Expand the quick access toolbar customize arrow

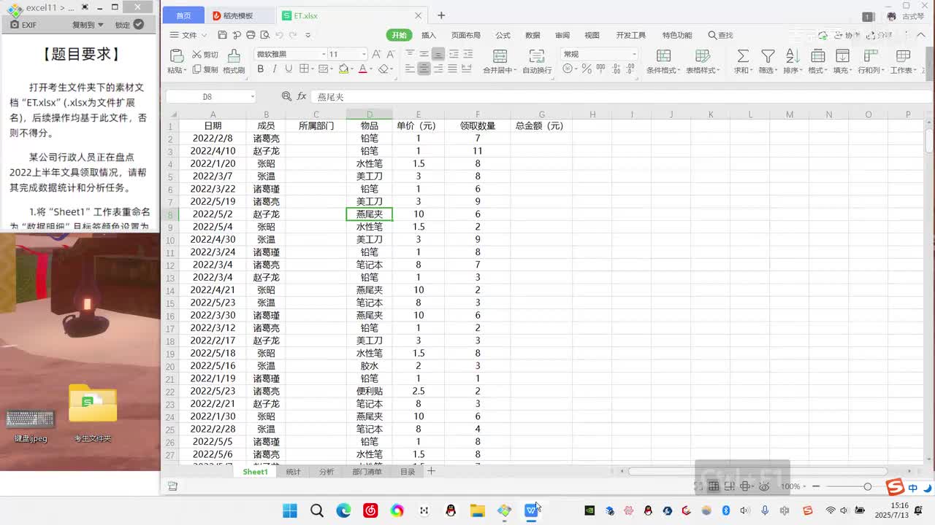pos(308,35)
